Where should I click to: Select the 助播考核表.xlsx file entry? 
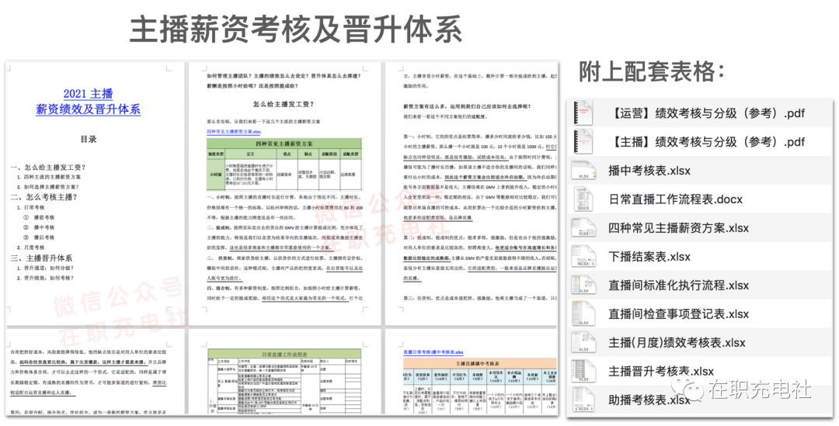(x=649, y=400)
